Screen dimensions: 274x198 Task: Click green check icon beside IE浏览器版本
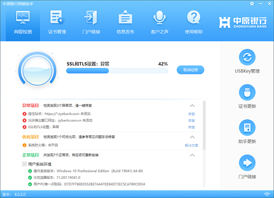pos(30,178)
